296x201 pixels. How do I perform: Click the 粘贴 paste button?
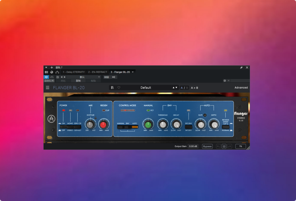click(x=93, y=81)
